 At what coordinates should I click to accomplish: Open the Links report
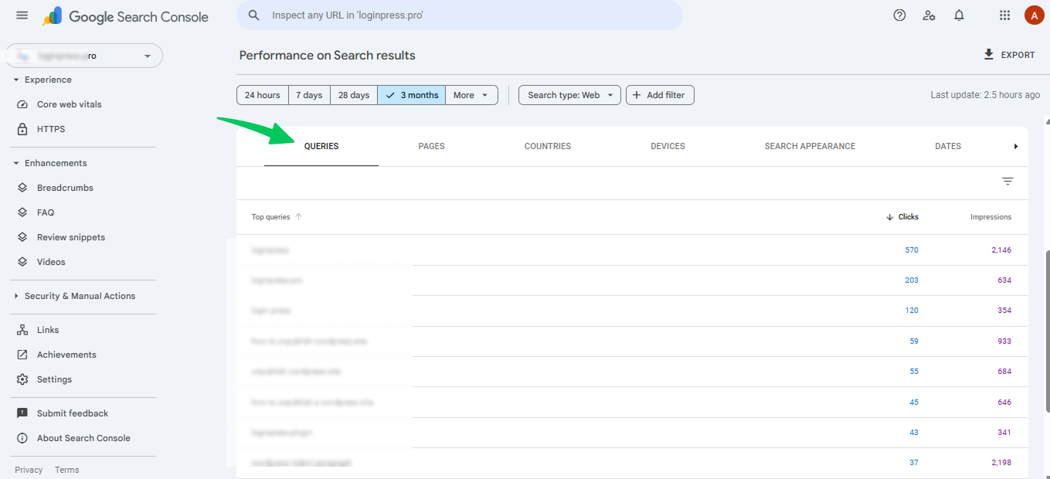click(x=48, y=329)
